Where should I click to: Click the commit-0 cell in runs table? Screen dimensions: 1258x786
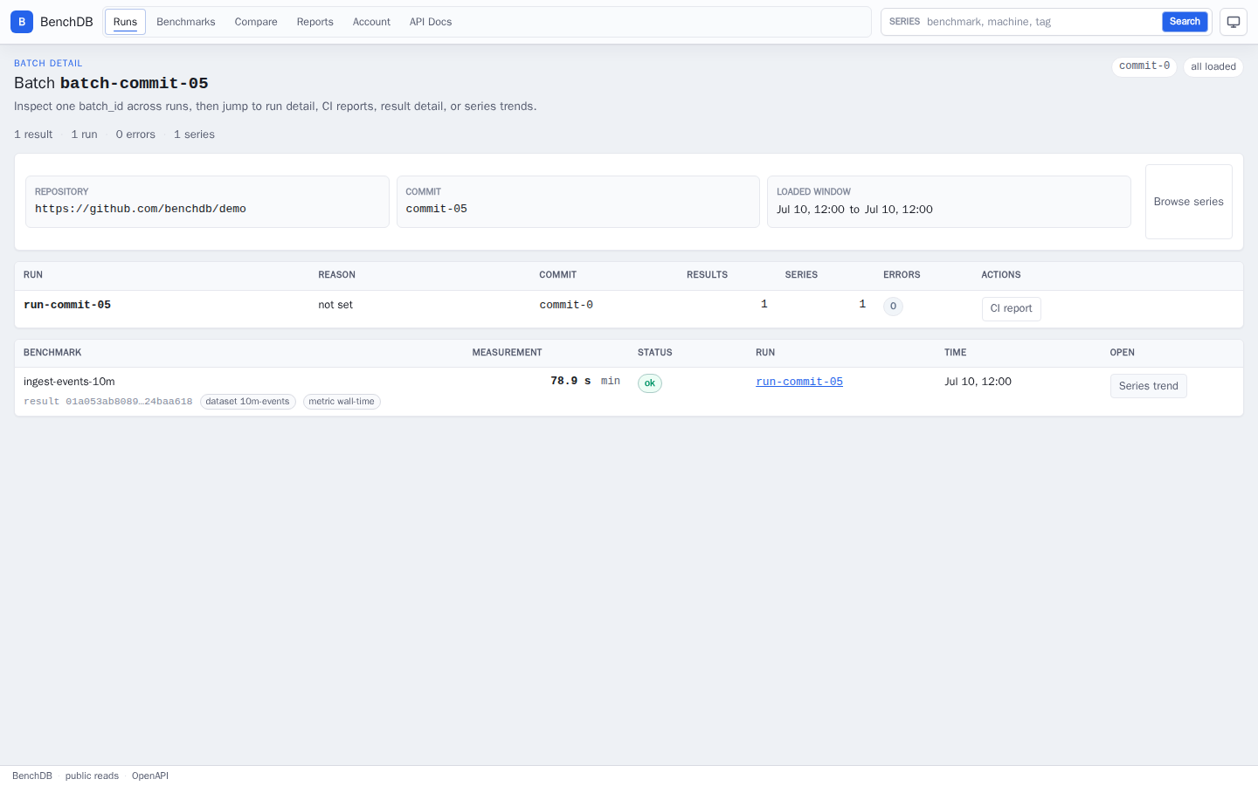pyautogui.click(x=566, y=305)
